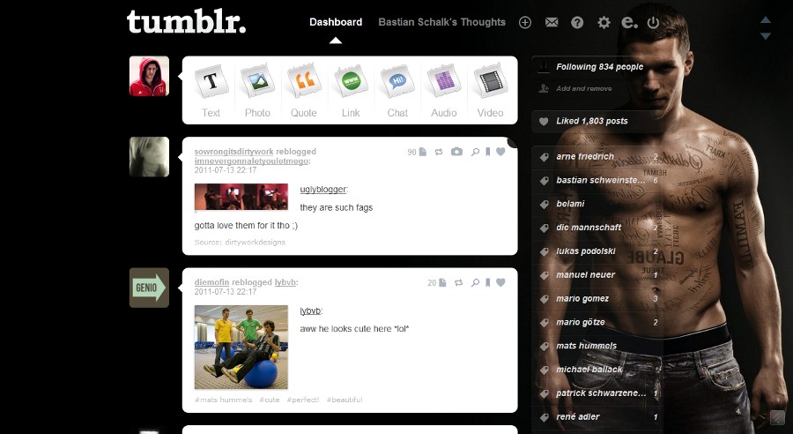View the 90 notes on first post

pyautogui.click(x=417, y=152)
